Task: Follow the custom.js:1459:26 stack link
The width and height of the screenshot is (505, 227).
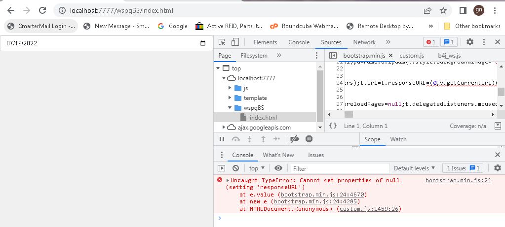Action: click(x=369, y=209)
